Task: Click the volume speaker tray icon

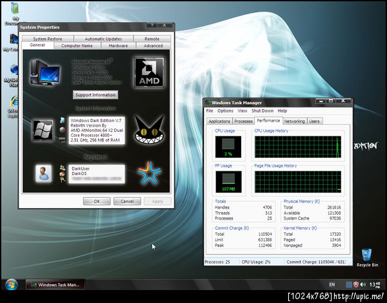Action: 362,285
